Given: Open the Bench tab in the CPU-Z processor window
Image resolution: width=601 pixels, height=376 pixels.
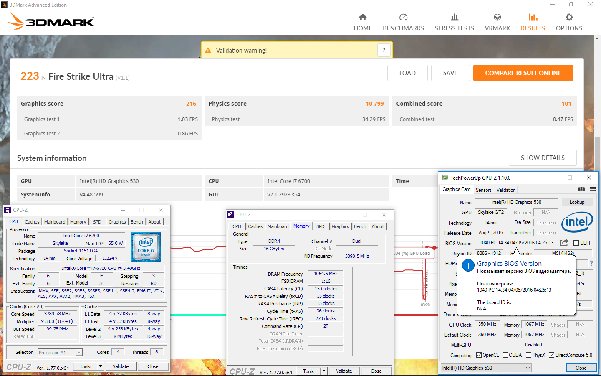Looking at the screenshot, I should [136, 222].
